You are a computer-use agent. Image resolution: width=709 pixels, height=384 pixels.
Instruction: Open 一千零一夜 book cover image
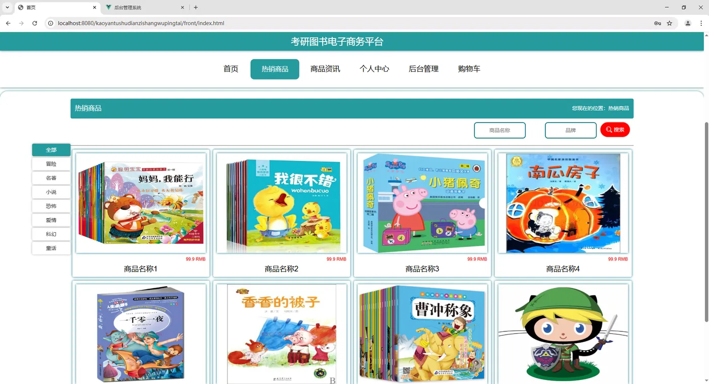(141, 334)
